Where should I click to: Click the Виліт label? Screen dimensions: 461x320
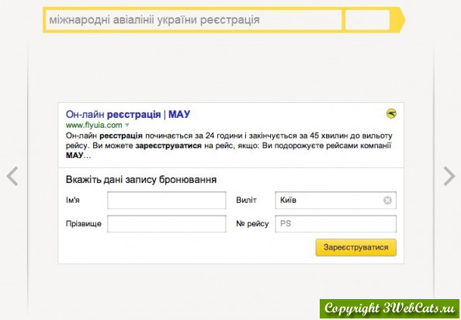coord(246,200)
